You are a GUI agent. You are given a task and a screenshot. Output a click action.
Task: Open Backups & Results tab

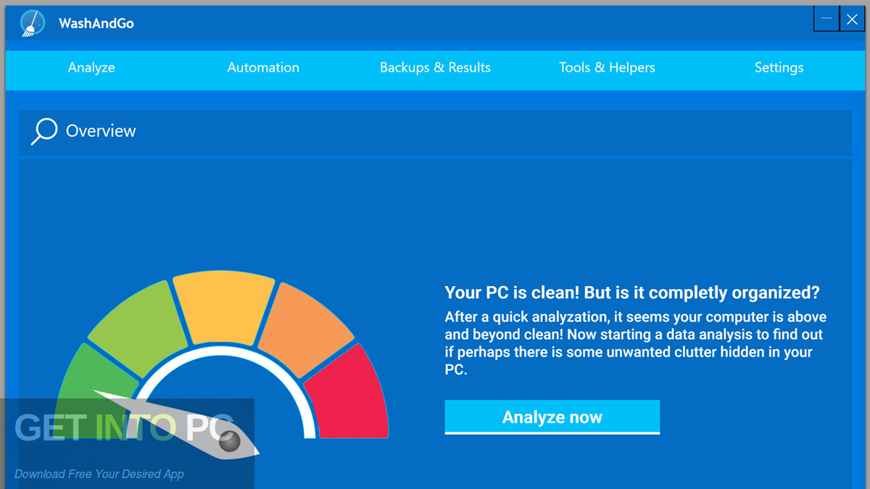click(x=435, y=67)
